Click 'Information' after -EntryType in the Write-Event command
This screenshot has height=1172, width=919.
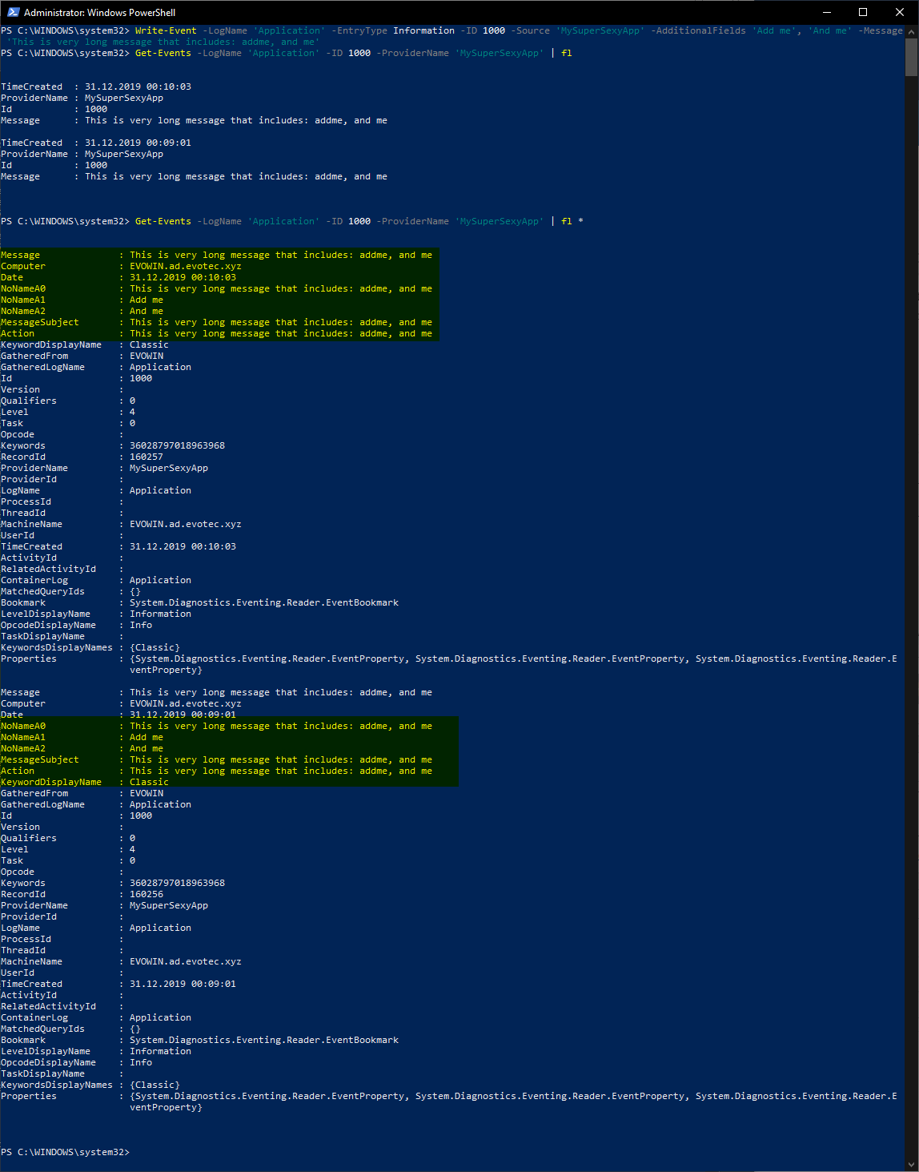pyautogui.click(x=423, y=30)
